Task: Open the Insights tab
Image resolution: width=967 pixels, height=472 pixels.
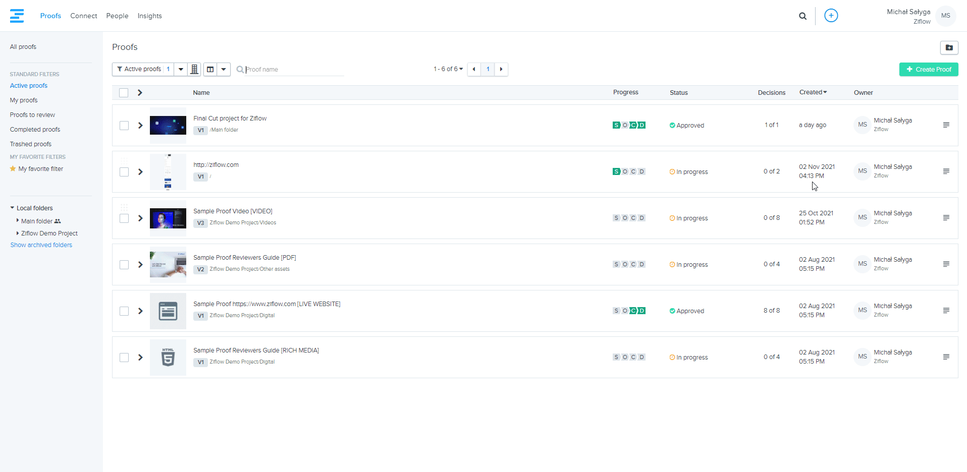Action: (x=149, y=16)
